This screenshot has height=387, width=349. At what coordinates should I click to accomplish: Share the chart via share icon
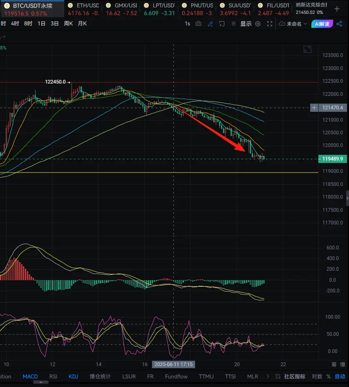339,24
